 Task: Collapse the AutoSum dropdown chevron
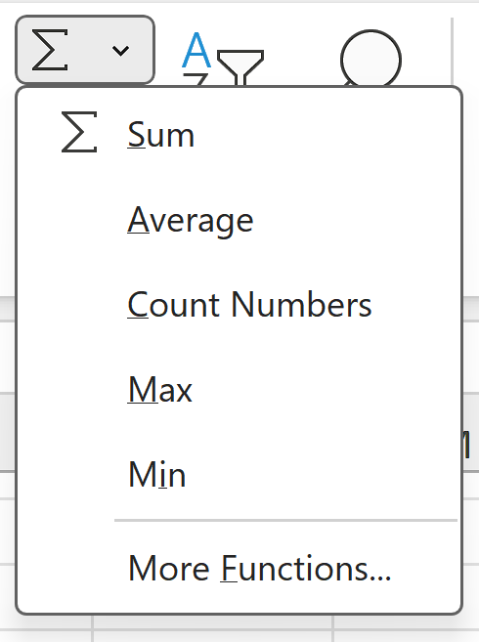coord(120,51)
